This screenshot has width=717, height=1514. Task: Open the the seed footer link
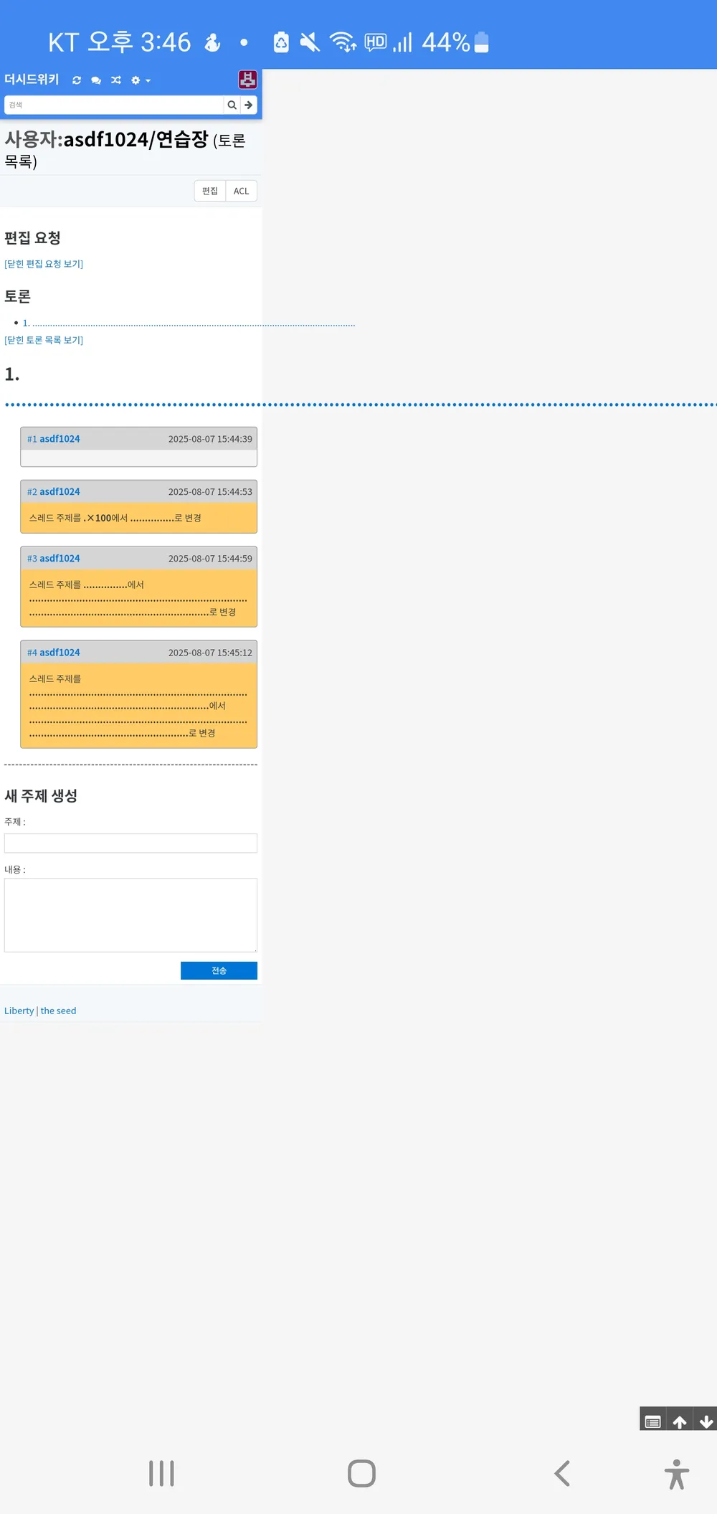[58, 1011]
